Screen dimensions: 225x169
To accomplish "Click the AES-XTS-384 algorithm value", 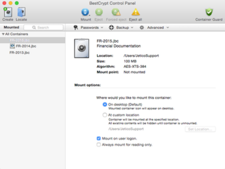I will click(x=135, y=67).
